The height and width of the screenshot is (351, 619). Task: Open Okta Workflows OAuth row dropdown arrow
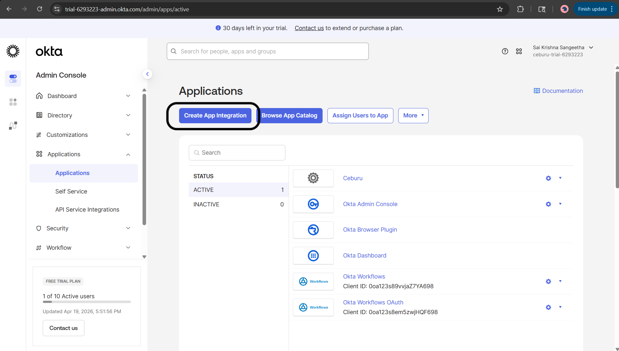pos(560,307)
